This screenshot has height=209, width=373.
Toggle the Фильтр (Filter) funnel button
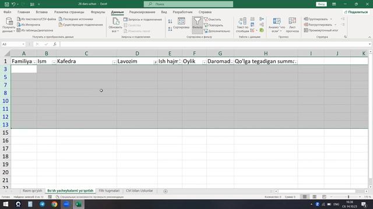tap(197, 24)
